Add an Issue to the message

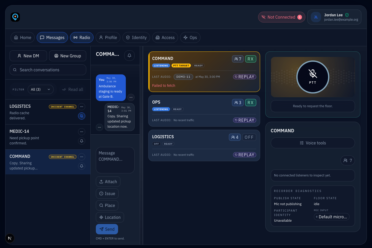[107, 193]
